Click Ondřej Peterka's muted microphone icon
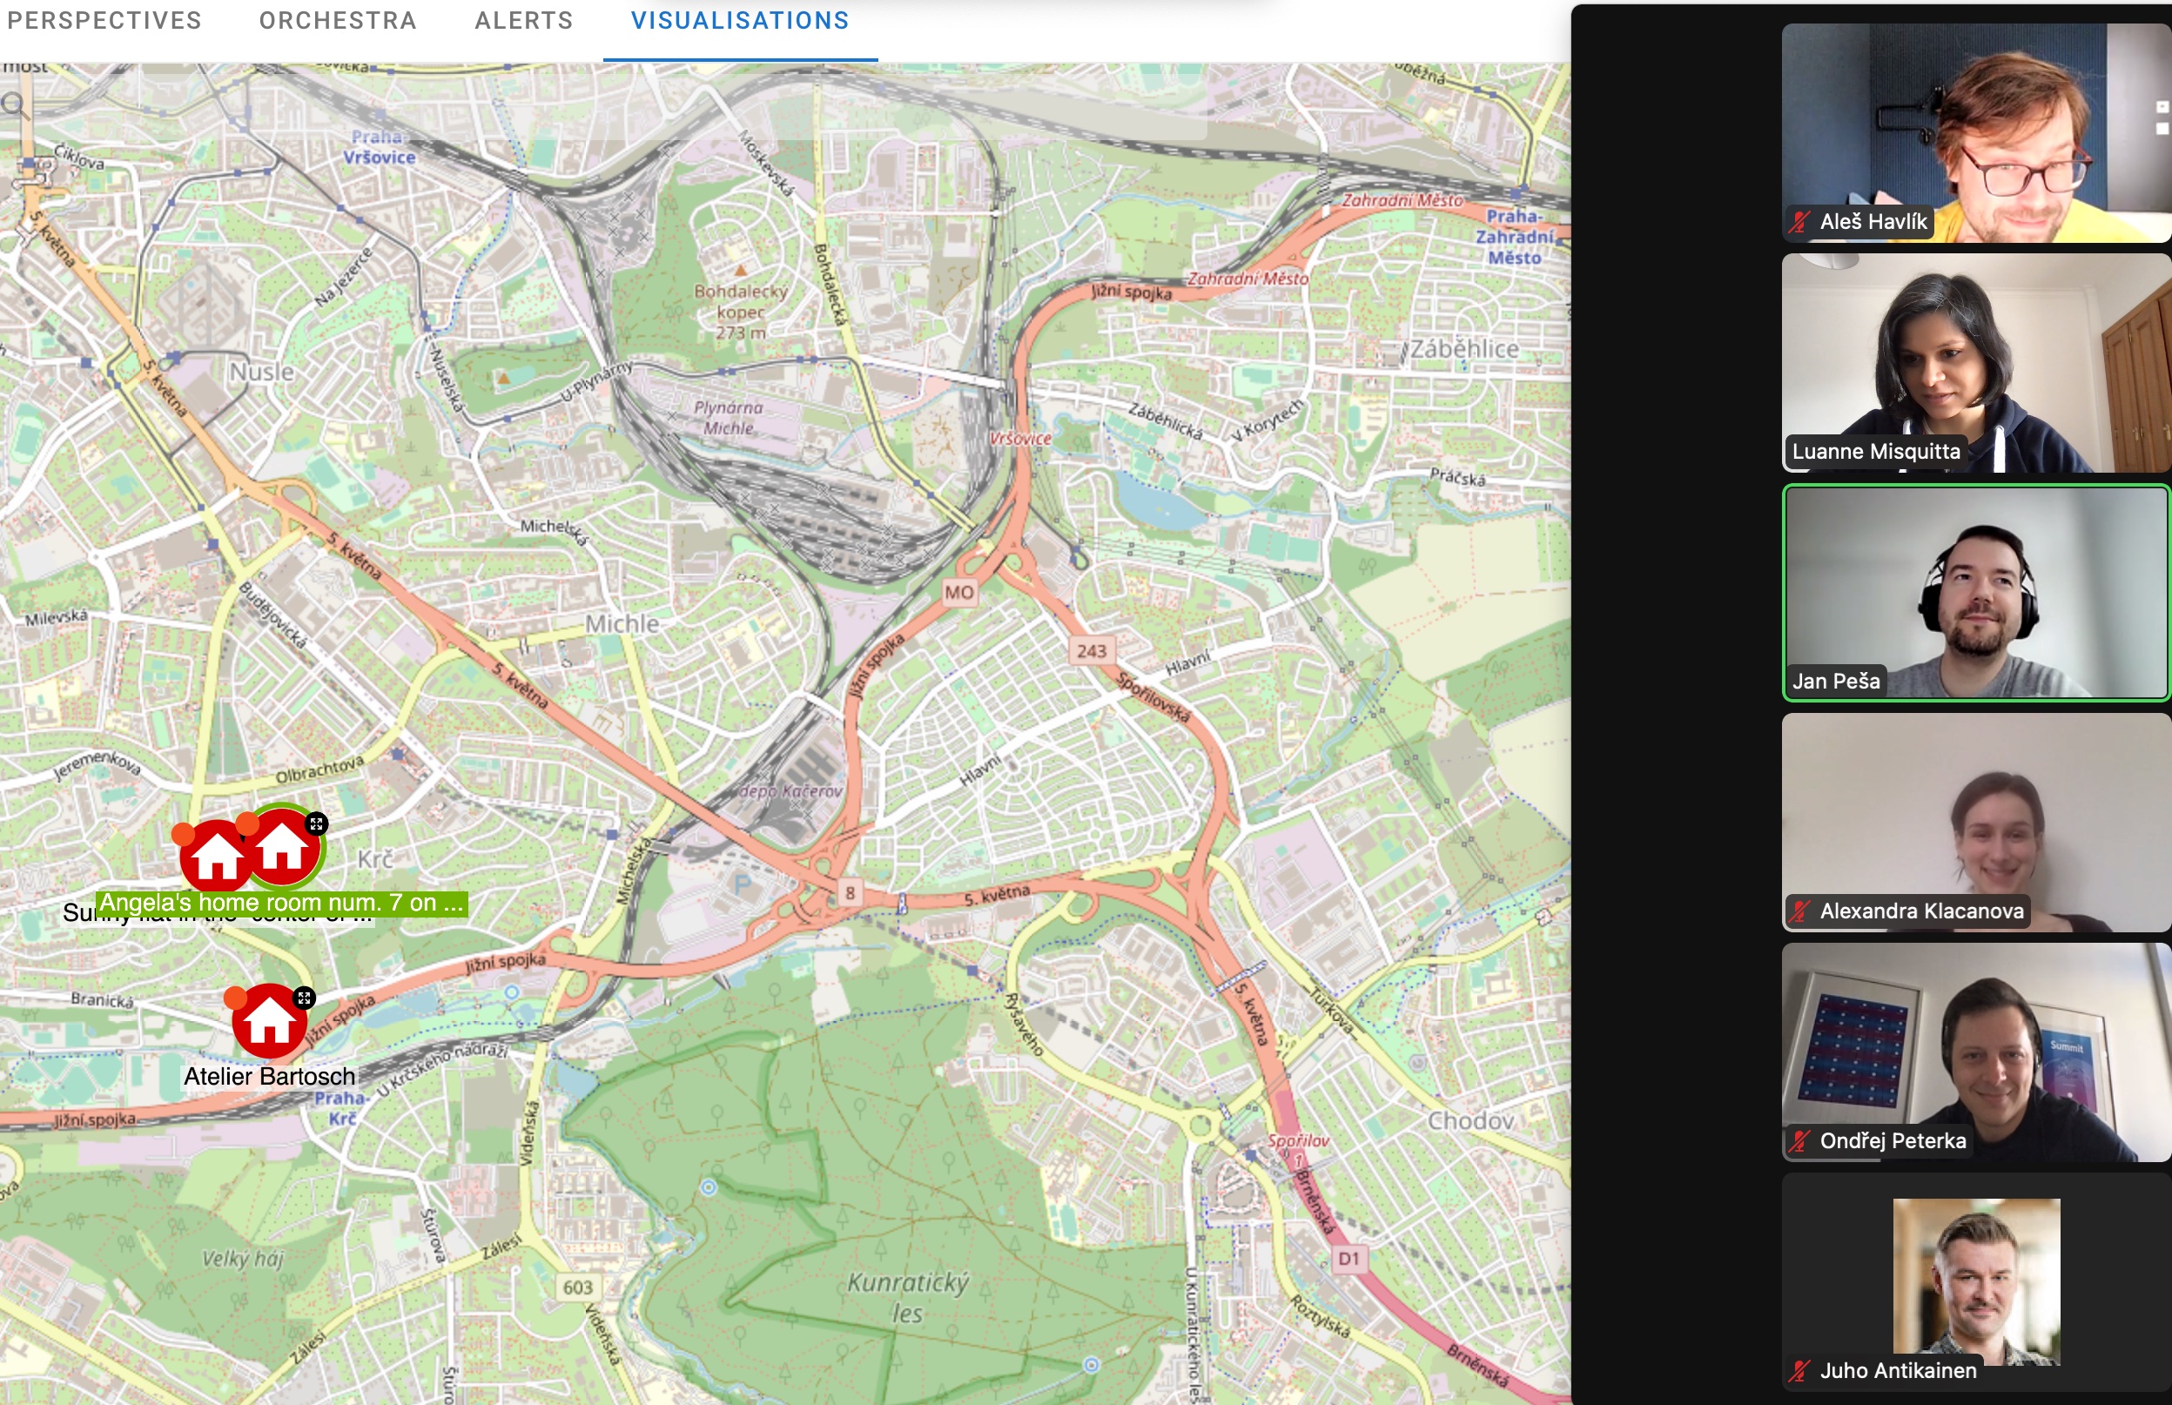The image size is (2172, 1405). pyautogui.click(x=1799, y=1140)
